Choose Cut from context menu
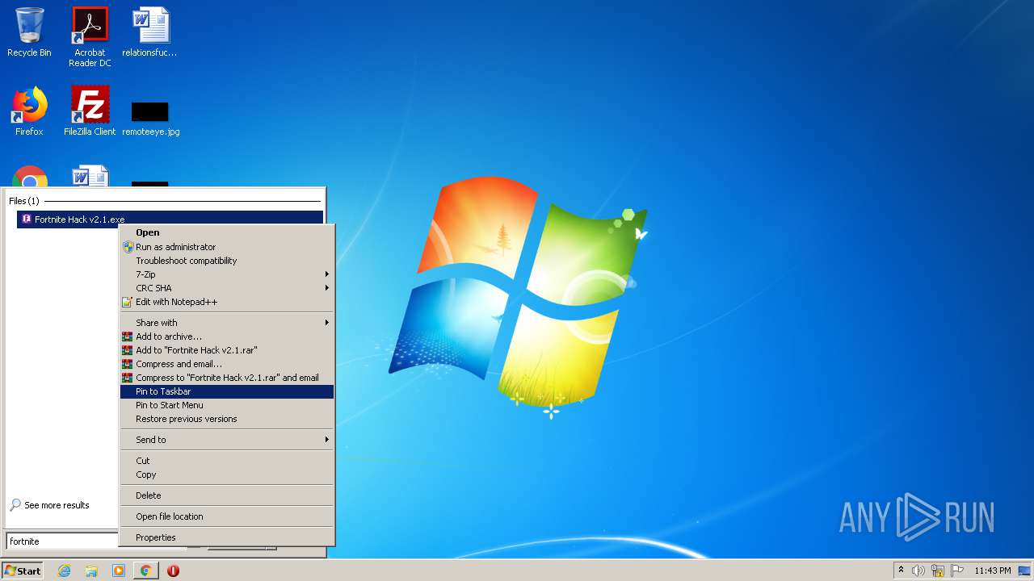This screenshot has height=581, width=1034. [x=227, y=461]
